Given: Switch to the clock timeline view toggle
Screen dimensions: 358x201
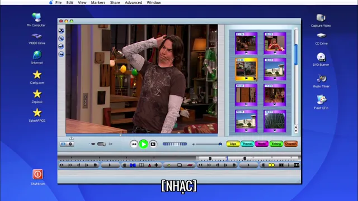Looking at the screenshot, I should coord(70,144).
